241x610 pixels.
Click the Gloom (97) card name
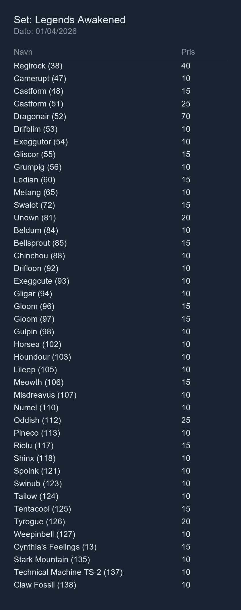(34, 319)
